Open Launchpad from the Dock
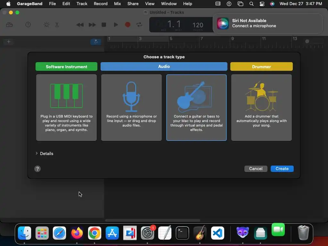This screenshot has height=246, width=328. tap(42, 233)
